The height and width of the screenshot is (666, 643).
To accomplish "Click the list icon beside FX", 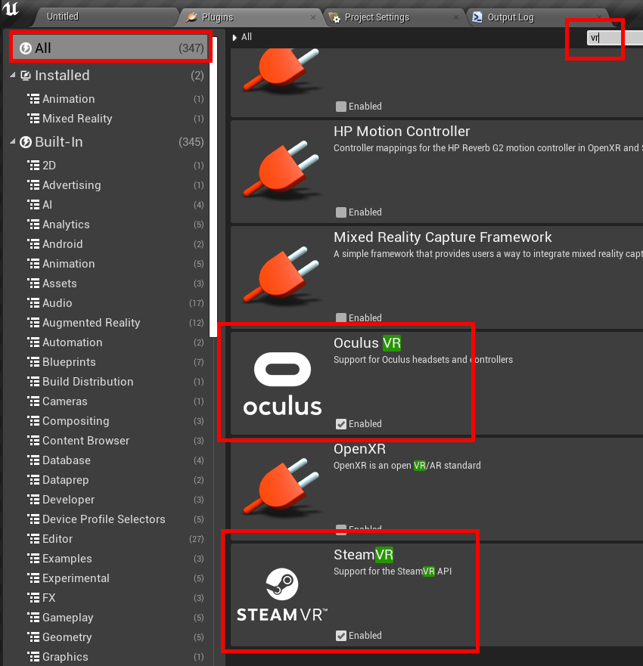I will point(33,598).
